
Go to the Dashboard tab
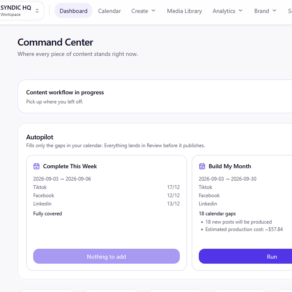73,11
